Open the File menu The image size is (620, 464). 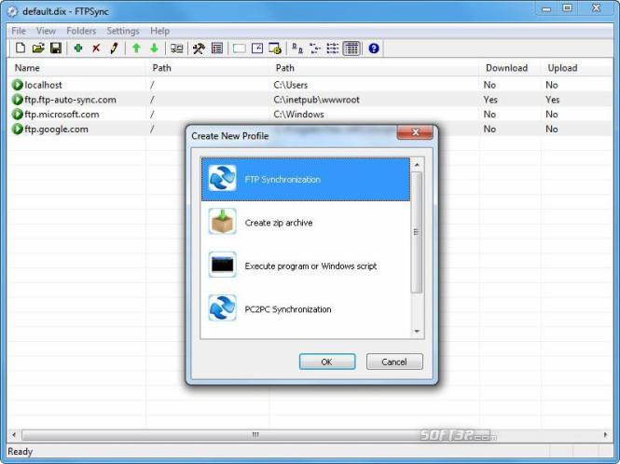click(x=19, y=31)
